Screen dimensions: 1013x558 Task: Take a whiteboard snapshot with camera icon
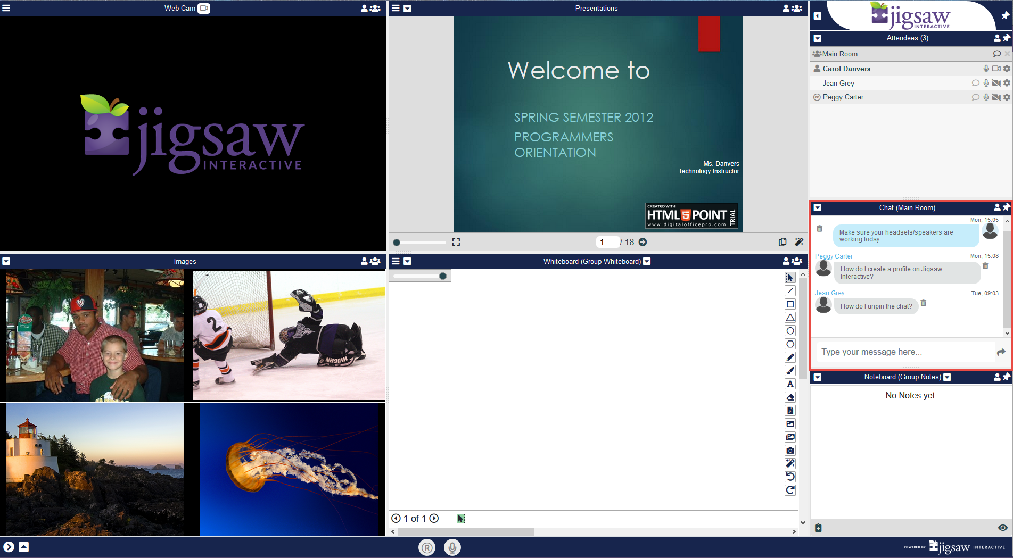(790, 451)
